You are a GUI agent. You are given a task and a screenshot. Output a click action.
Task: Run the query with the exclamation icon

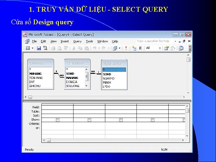pyautogui.click(x=126, y=48)
